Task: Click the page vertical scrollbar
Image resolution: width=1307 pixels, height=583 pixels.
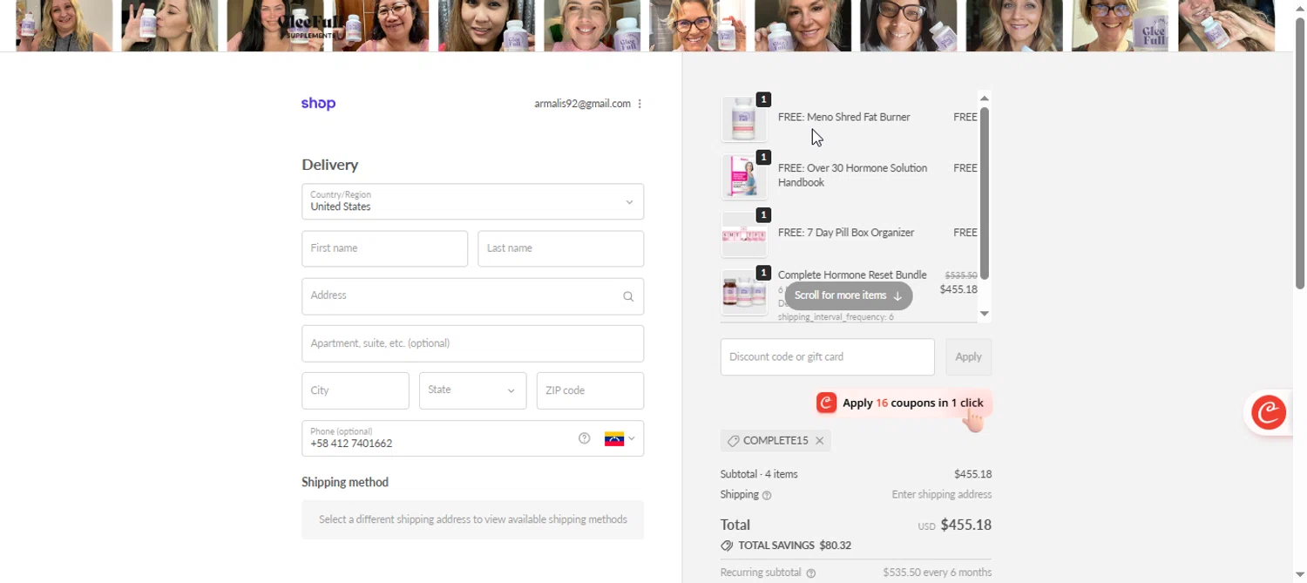Action: click(x=1299, y=153)
